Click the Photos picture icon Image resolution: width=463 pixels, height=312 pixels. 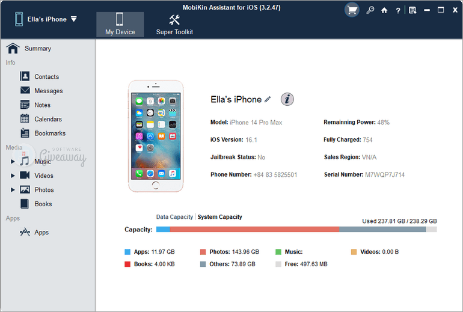click(x=25, y=189)
